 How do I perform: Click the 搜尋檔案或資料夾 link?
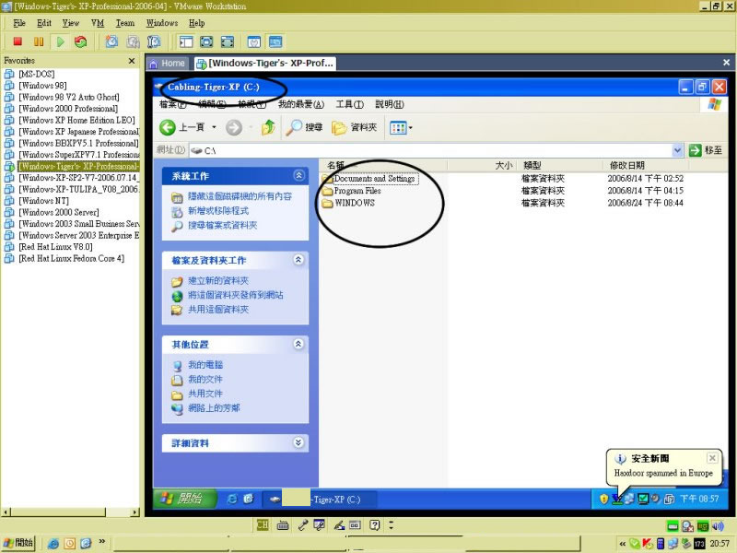tap(223, 225)
